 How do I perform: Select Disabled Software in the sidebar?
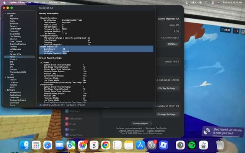[18, 100]
